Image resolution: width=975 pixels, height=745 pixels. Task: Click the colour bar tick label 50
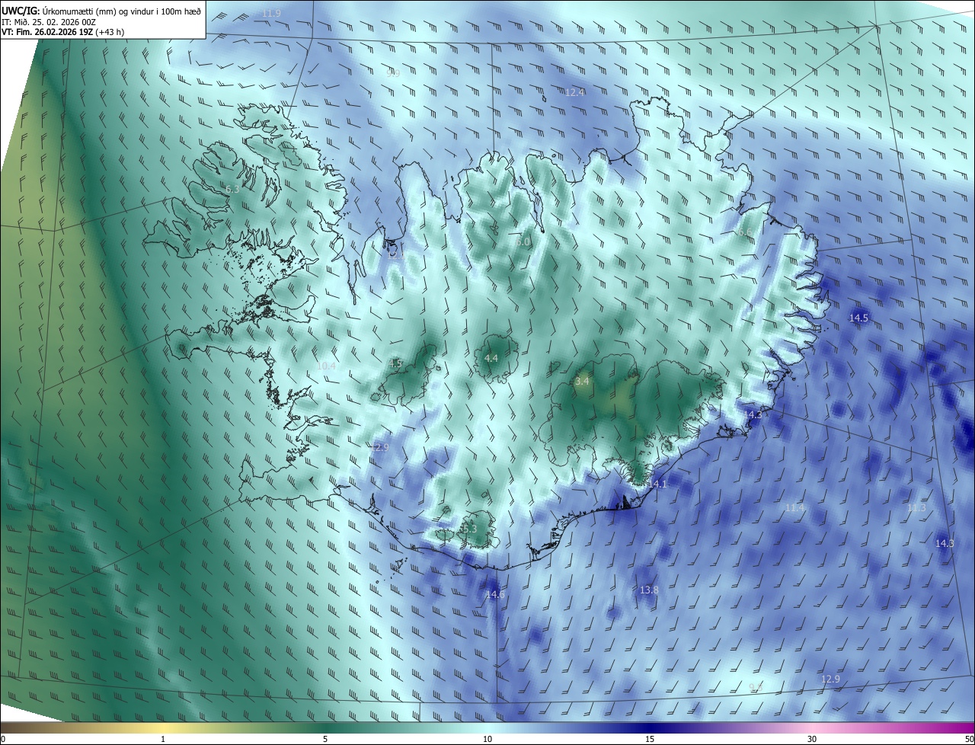pyautogui.click(x=969, y=739)
